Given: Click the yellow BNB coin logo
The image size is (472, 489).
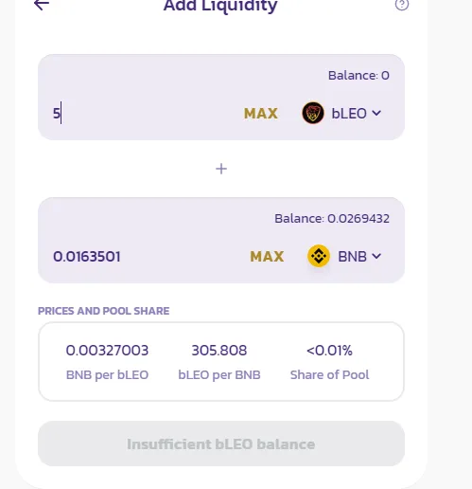Looking at the screenshot, I should [319, 256].
